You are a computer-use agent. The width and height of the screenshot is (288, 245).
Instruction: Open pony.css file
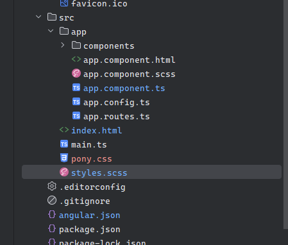click(x=92, y=159)
